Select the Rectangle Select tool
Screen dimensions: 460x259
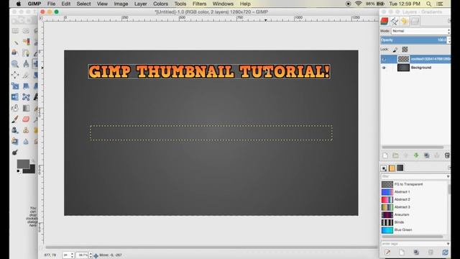[x=15, y=30]
